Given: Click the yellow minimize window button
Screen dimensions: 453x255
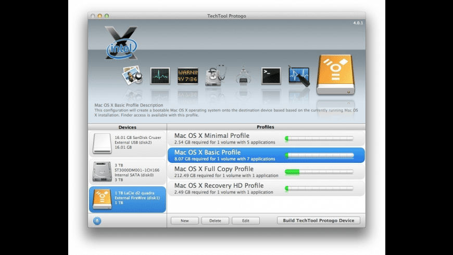Looking at the screenshot, I should (x=99, y=16).
